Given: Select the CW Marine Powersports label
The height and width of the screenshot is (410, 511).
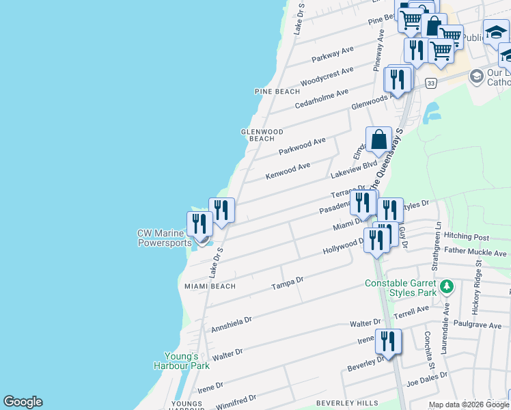Looking at the screenshot, I should pyautogui.click(x=165, y=238).
